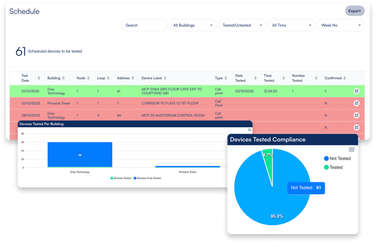The image size is (376, 243).
Task: Open the pie chart hamburger menu
Action: point(351,150)
